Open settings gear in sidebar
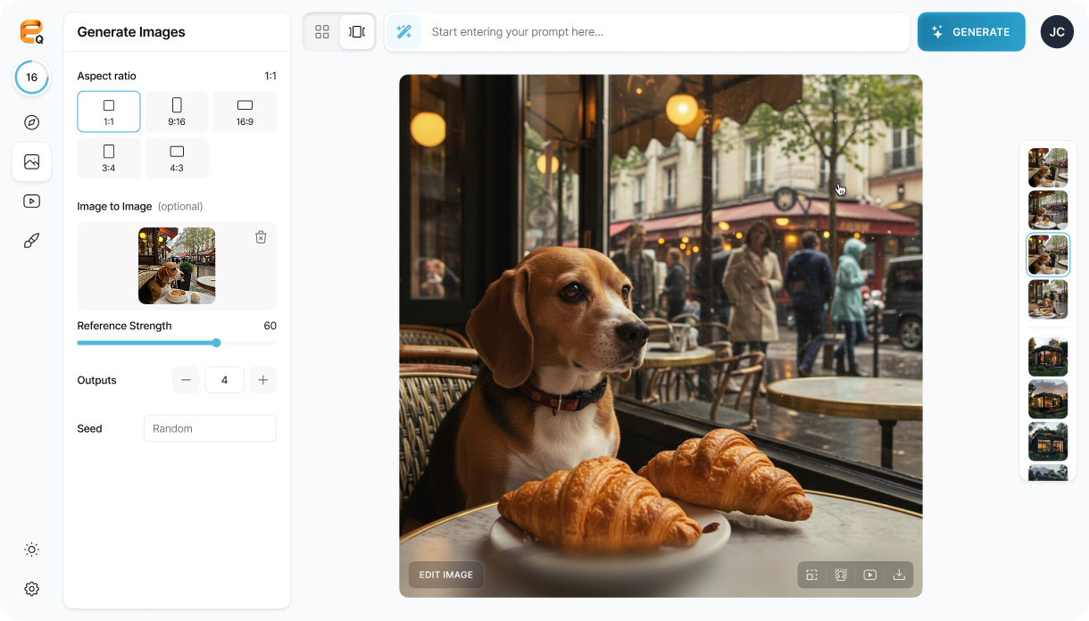 pyautogui.click(x=31, y=589)
